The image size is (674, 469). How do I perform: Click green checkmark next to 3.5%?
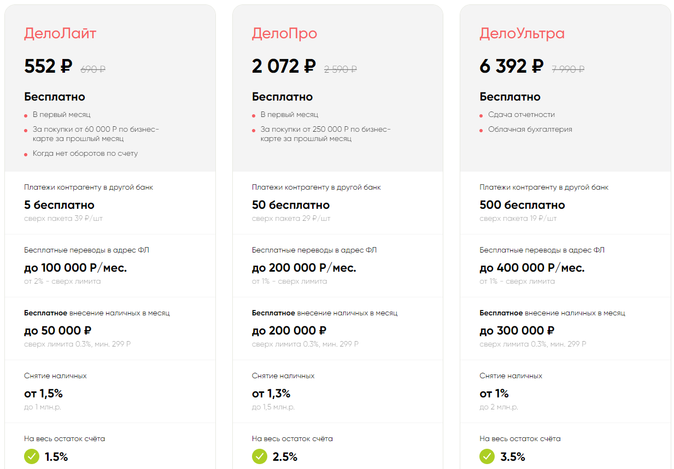[487, 456]
